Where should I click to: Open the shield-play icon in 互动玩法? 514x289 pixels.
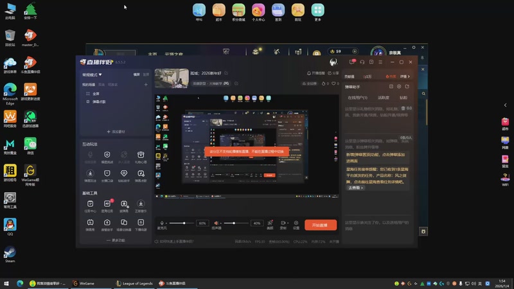tap(107, 157)
